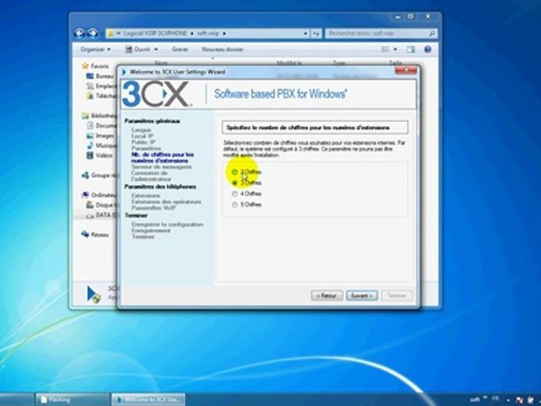
Task: Click the Public IP step in the wizard sidebar
Action: 144,142
